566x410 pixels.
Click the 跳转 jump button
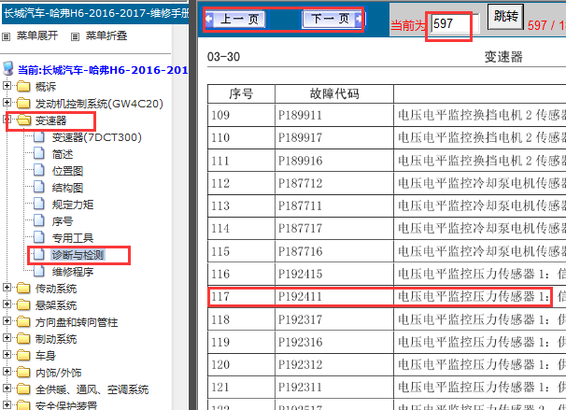[x=505, y=17]
